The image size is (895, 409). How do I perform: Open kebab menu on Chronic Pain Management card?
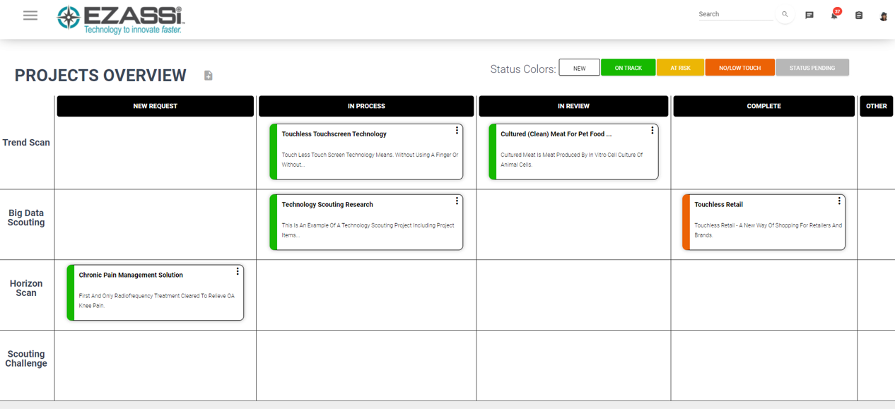[x=238, y=272]
